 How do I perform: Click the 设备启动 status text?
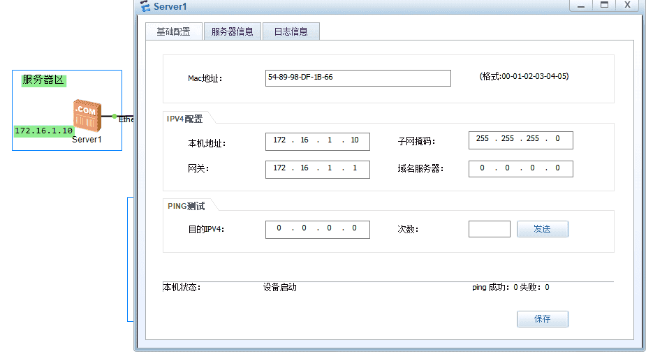coord(280,287)
